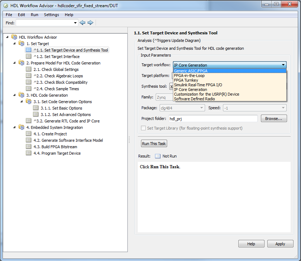Click task icon for 4.4 Program Target Device
The image size is (301, 261).
(x=28, y=153)
